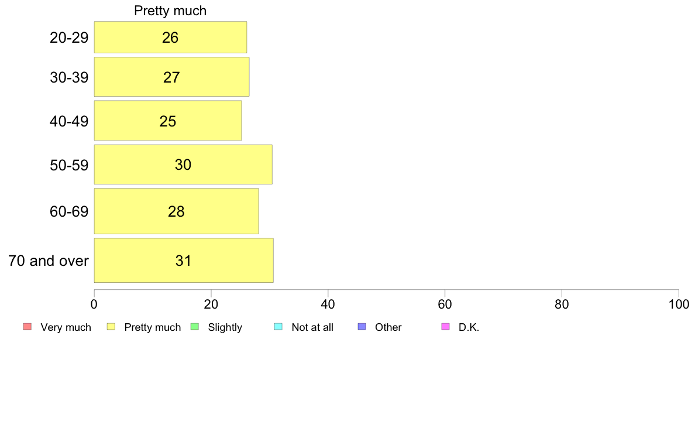This screenshot has height=431, width=695.
Task: Click the cyan Not at all swatch
Action: coord(278,327)
